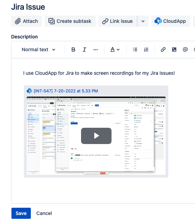This screenshot has height=224, width=195.
Task: Cancel editing the description
Action: 44,213
